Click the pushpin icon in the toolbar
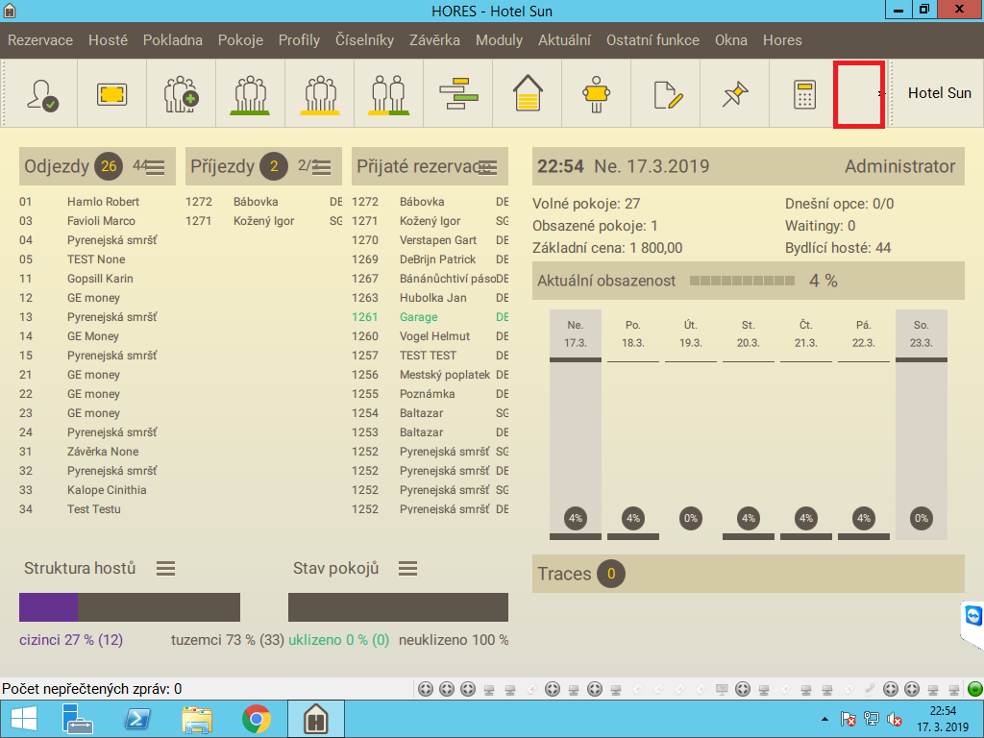 coord(735,94)
